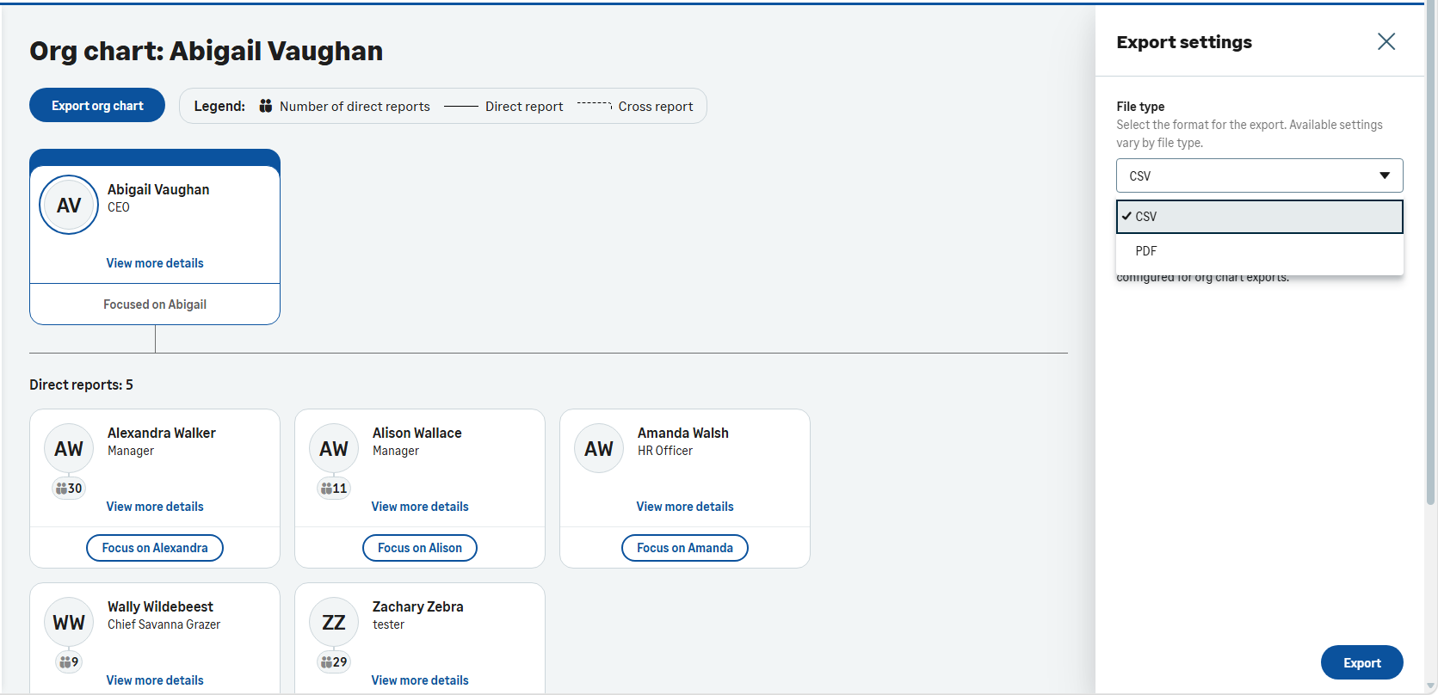The image size is (1438, 695).
Task: Confirm with the Export button
Action: coord(1362,662)
